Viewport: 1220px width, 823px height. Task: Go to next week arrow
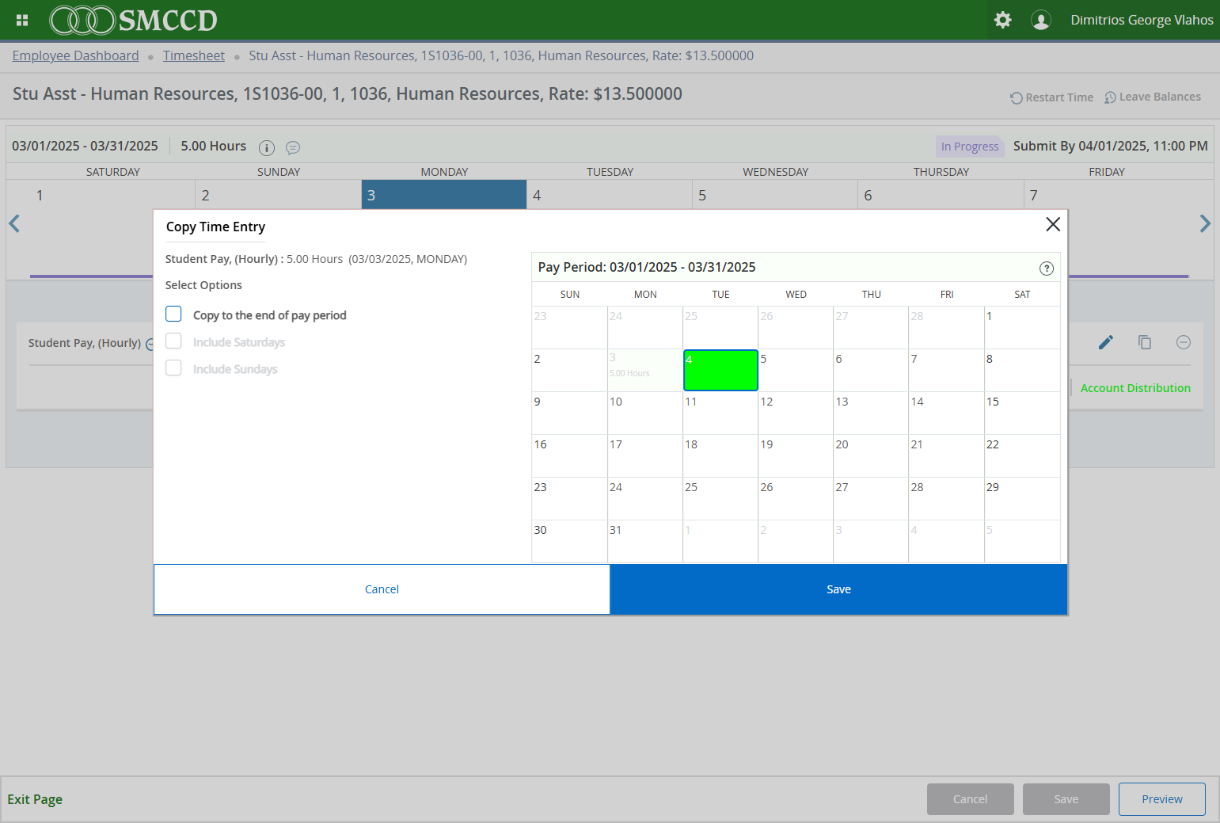tap(1205, 224)
